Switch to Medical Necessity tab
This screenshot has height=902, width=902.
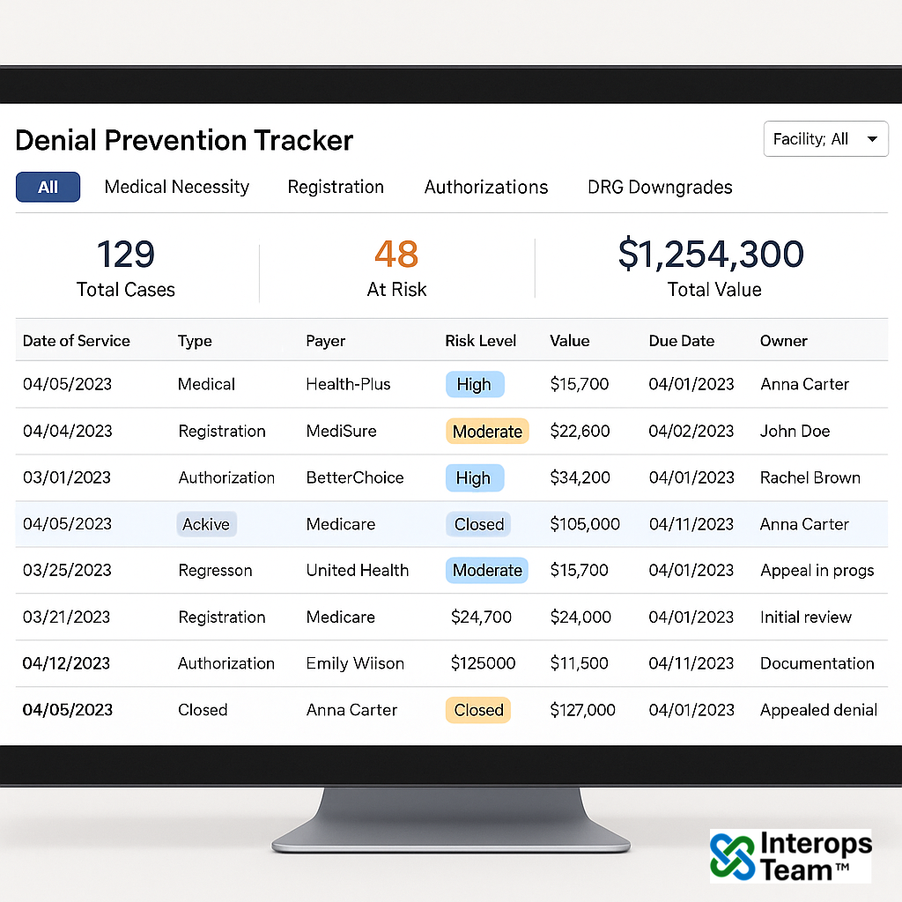coord(176,187)
